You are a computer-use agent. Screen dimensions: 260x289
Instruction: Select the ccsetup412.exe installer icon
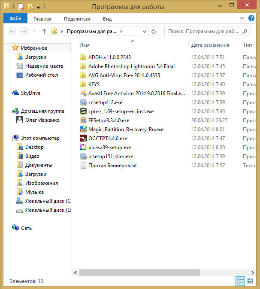pyautogui.click(x=83, y=102)
